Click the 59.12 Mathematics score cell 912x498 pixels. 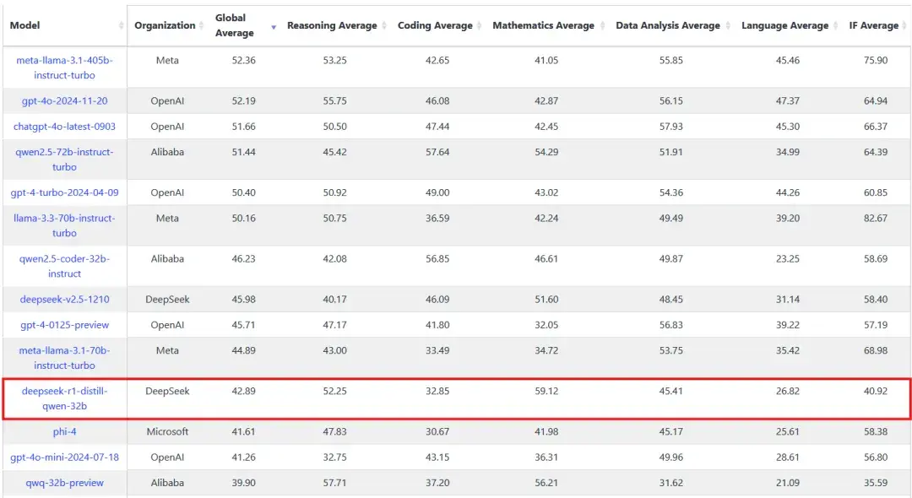[x=546, y=391]
